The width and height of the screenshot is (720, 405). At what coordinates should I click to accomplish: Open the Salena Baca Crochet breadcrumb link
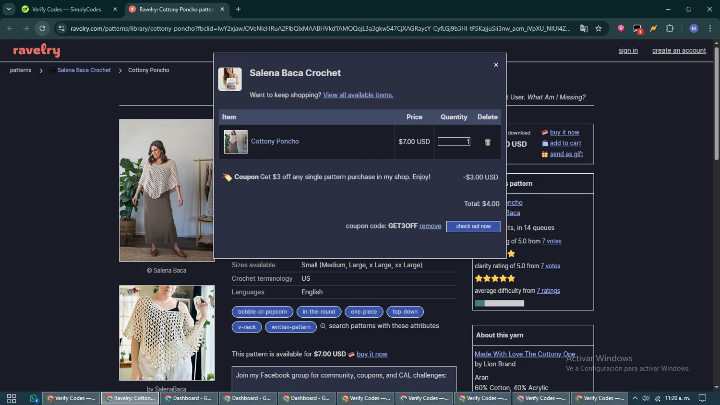[x=84, y=70]
